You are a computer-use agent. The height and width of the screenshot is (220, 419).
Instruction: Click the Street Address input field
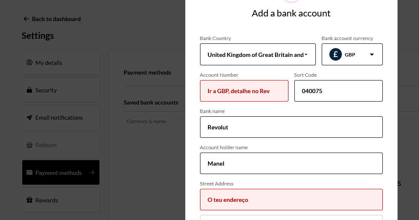click(291, 200)
